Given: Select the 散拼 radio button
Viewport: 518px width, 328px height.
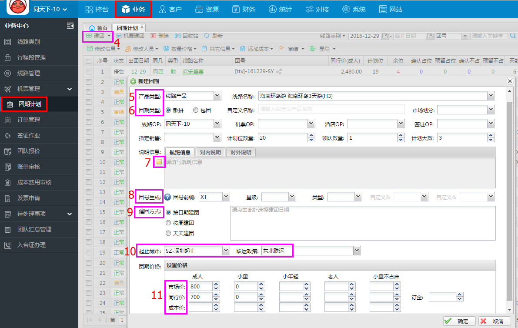Looking at the screenshot, I should click(x=168, y=110).
